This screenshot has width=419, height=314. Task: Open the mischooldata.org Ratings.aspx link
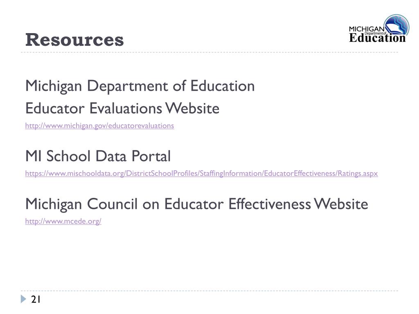click(x=201, y=173)
